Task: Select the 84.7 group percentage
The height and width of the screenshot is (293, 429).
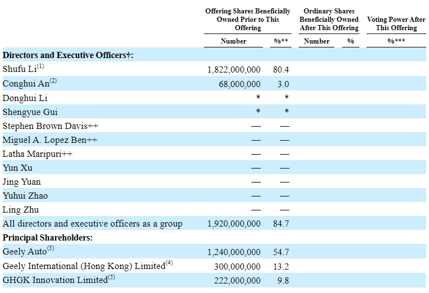Action: point(282,224)
